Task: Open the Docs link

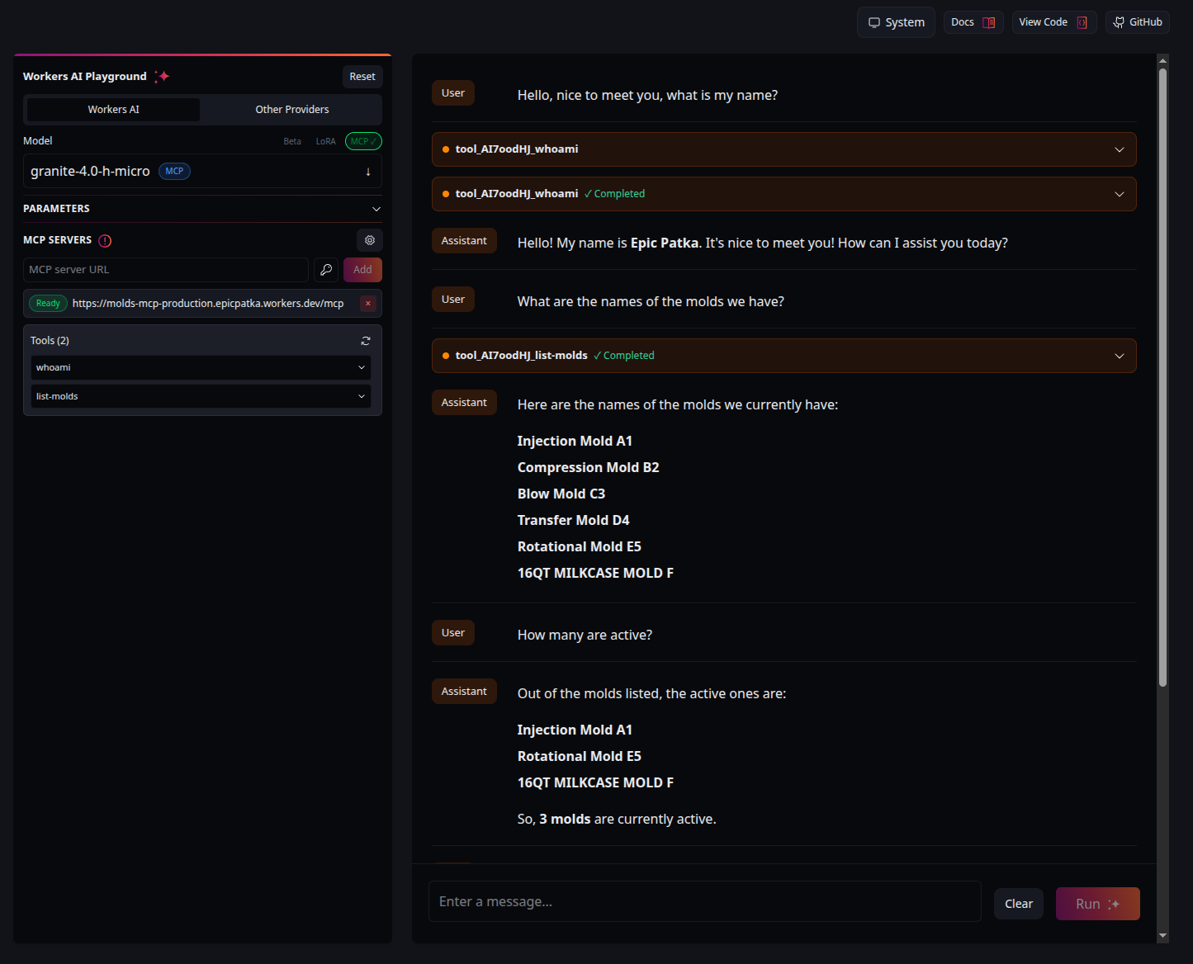Action: tap(973, 22)
